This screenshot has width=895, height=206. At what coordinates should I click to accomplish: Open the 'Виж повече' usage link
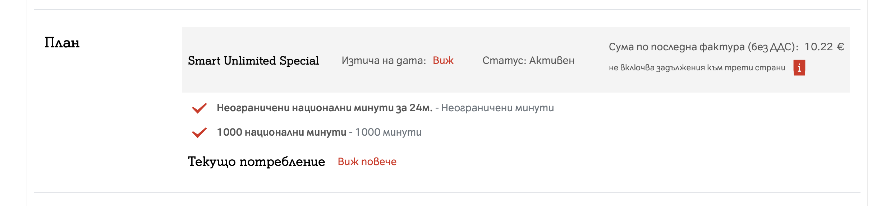point(367,161)
